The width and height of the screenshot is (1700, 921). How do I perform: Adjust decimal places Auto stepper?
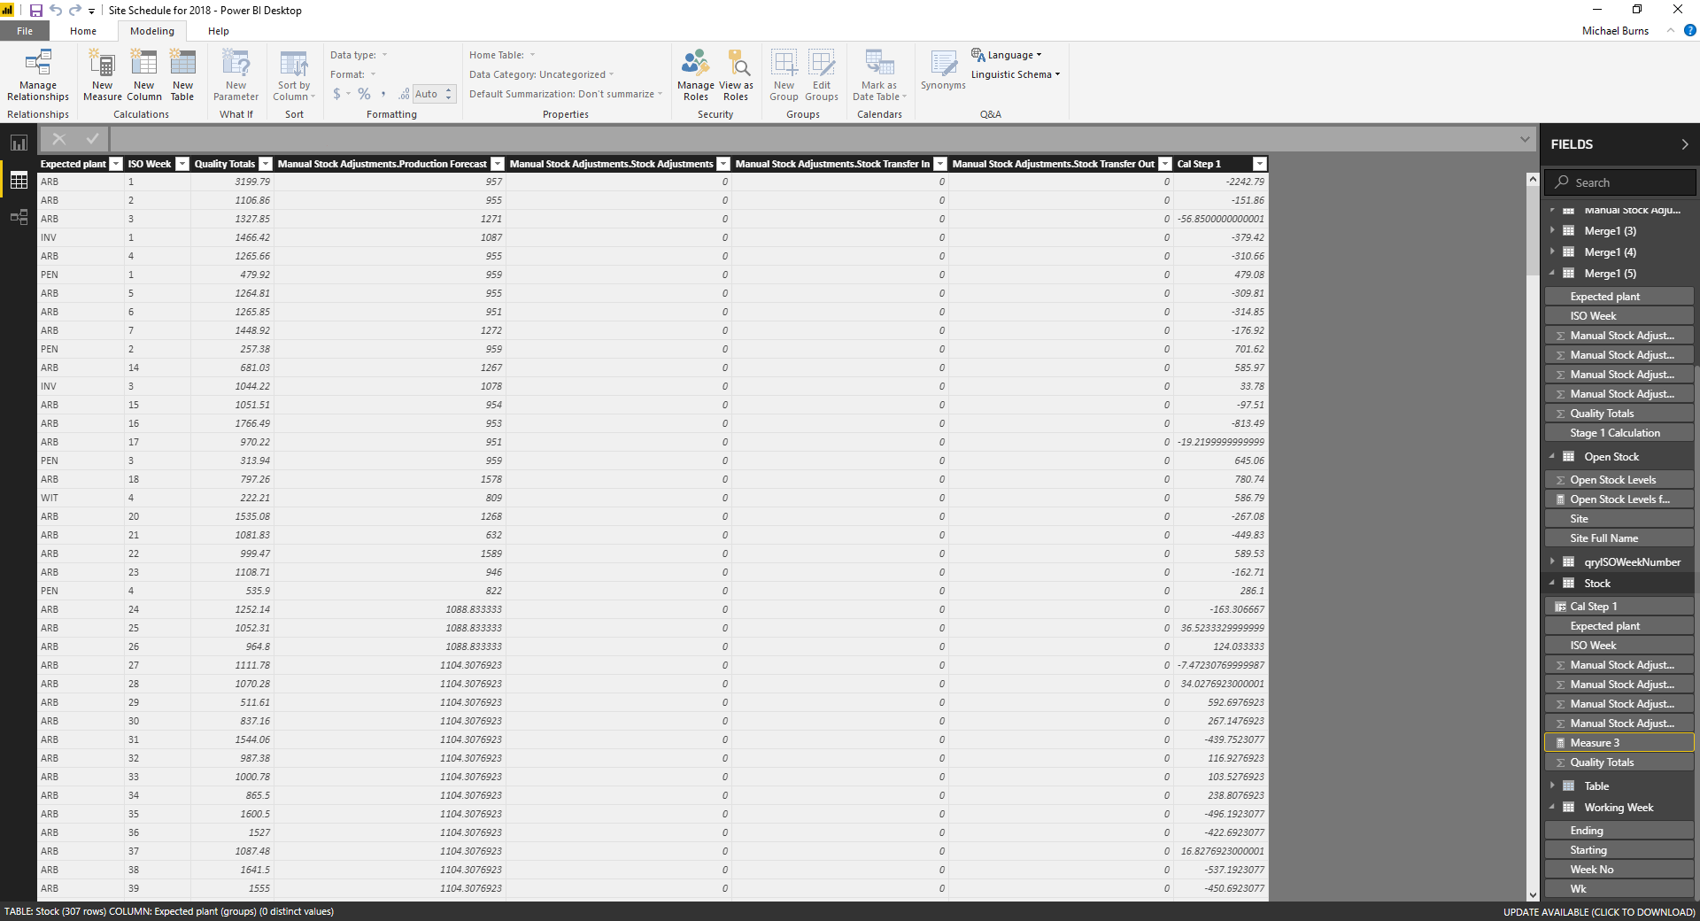[449, 94]
